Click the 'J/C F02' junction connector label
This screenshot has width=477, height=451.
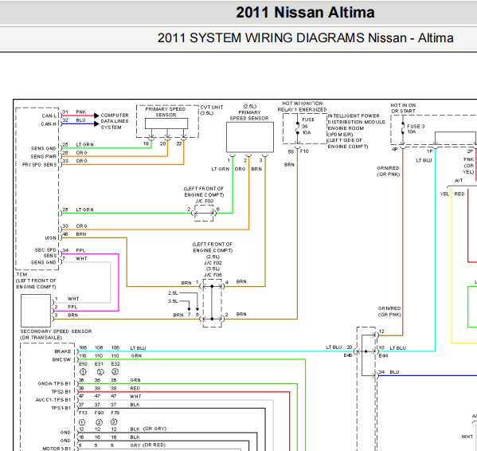[x=213, y=263]
